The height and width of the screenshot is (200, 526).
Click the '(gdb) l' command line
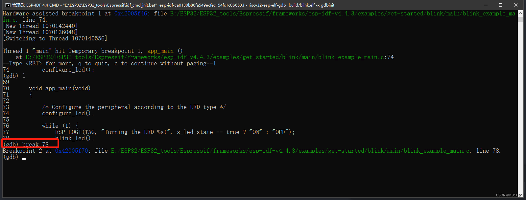[x=14, y=76]
